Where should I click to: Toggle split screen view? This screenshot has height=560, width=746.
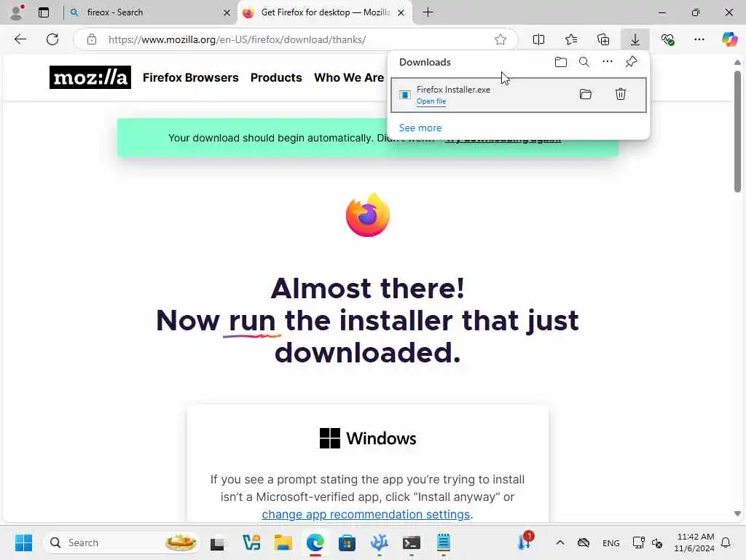tap(538, 39)
